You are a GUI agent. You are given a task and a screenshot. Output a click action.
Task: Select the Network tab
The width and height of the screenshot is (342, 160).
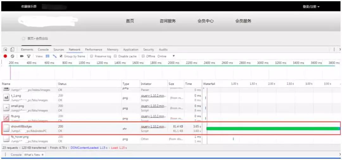[x=75, y=50]
